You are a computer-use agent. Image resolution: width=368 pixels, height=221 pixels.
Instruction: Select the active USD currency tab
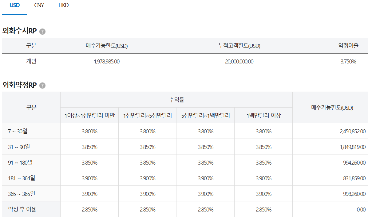coord(14,5)
